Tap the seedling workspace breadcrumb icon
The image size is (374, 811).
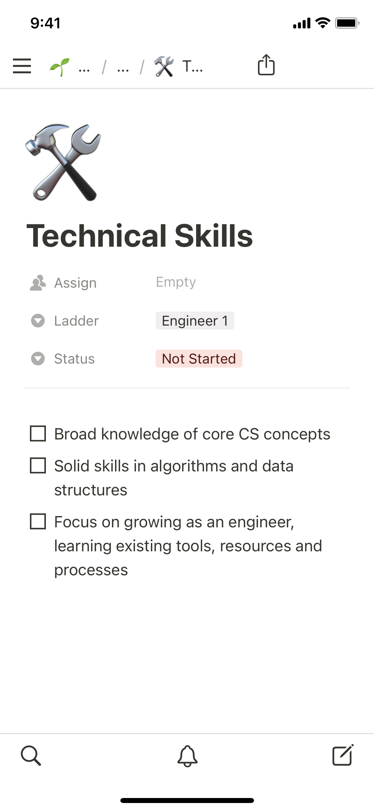coord(60,67)
